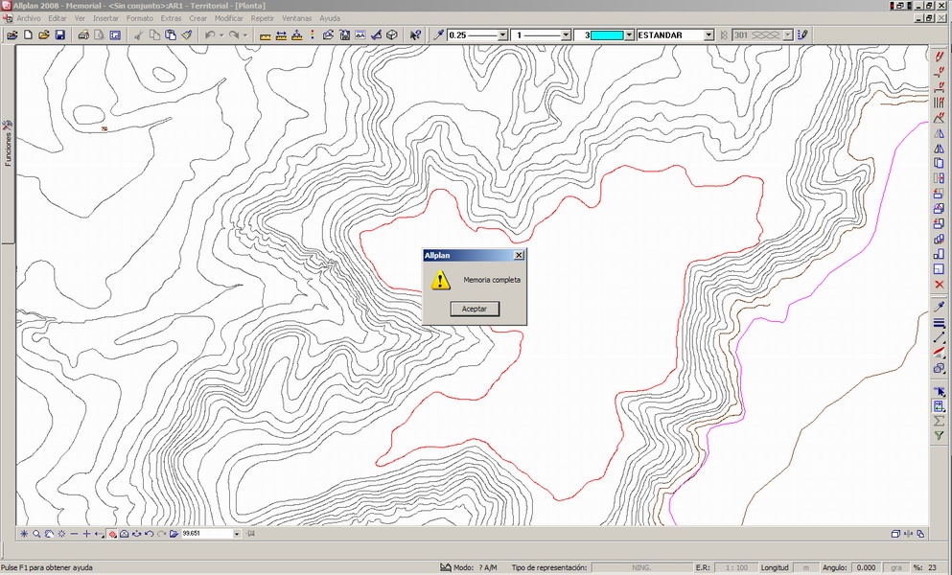Click the minus zoom out icon
The image size is (952, 575).
click(74, 534)
